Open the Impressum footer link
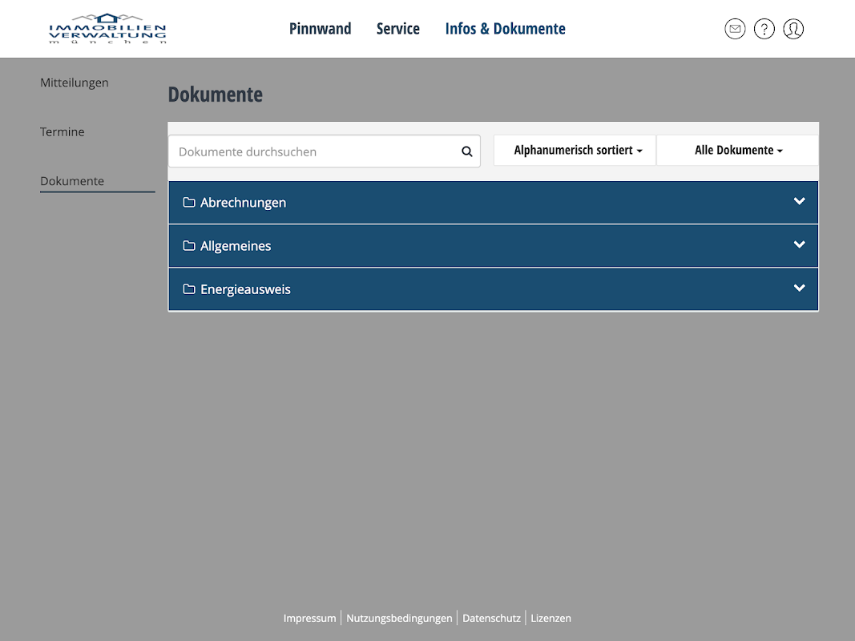This screenshot has width=855, height=641. [310, 618]
